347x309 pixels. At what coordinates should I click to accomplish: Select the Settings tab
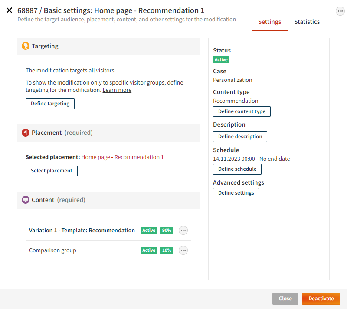[x=269, y=22]
